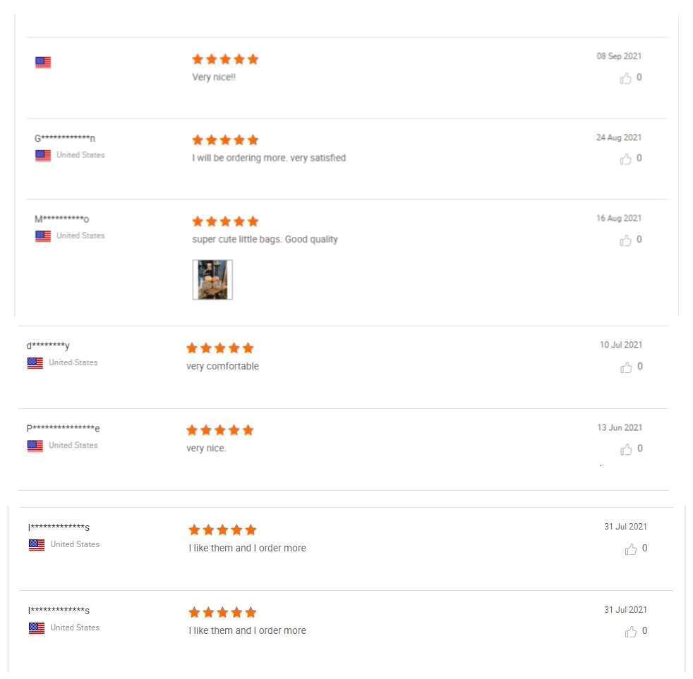Viewport: 693px width, 679px height.
Task: Select the flag icon under M**********o
Action: pos(43,236)
